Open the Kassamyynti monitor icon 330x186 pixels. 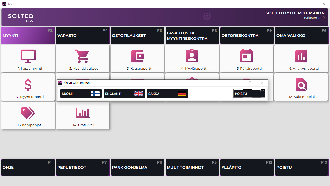coord(28,56)
